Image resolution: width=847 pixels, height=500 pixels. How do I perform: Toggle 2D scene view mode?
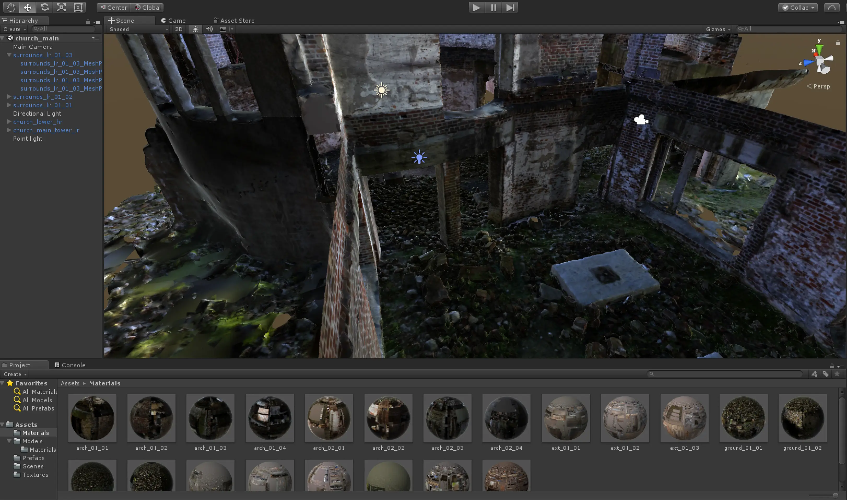point(179,29)
